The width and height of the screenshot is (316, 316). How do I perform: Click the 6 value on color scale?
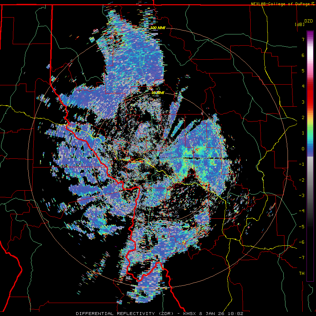point(303,55)
